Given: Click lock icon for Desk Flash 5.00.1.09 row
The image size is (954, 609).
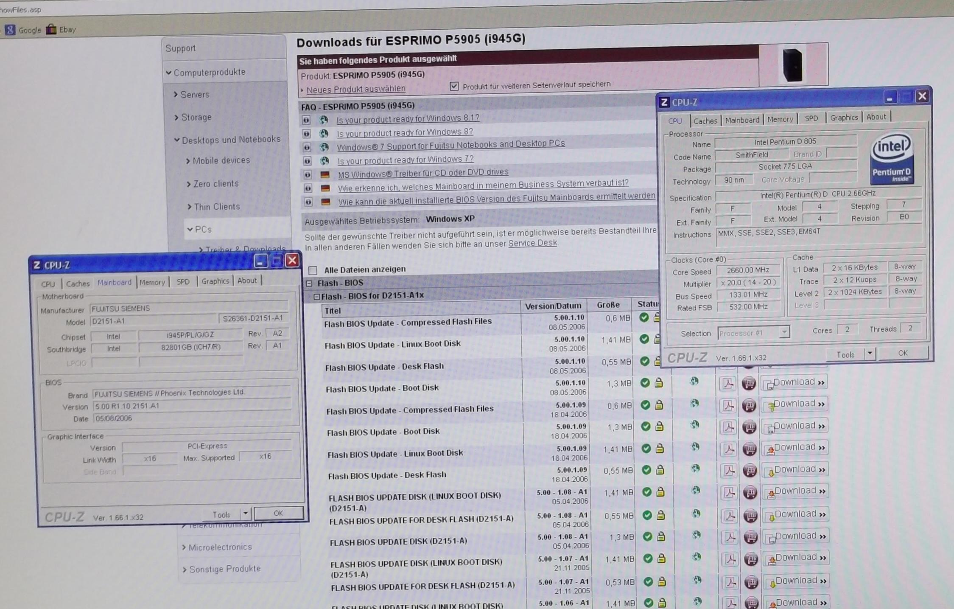Looking at the screenshot, I should 660,470.
